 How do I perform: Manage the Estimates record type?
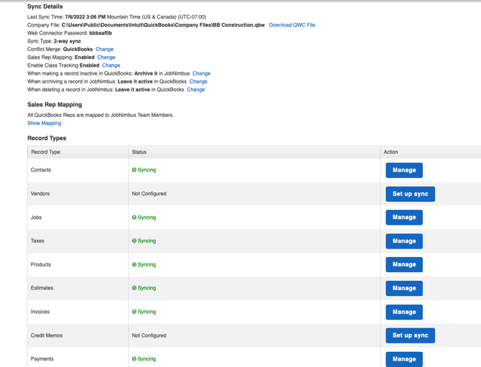pyautogui.click(x=403, y=289)
